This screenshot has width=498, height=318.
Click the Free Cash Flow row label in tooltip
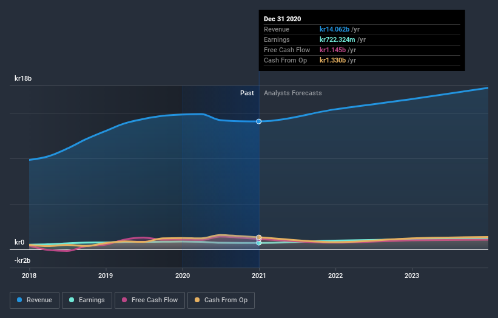[287, 50]
